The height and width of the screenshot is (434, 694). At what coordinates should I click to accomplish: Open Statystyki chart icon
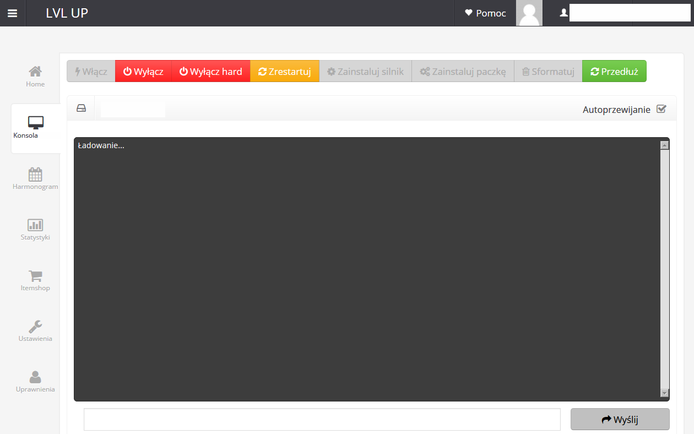tap(35, 225)
